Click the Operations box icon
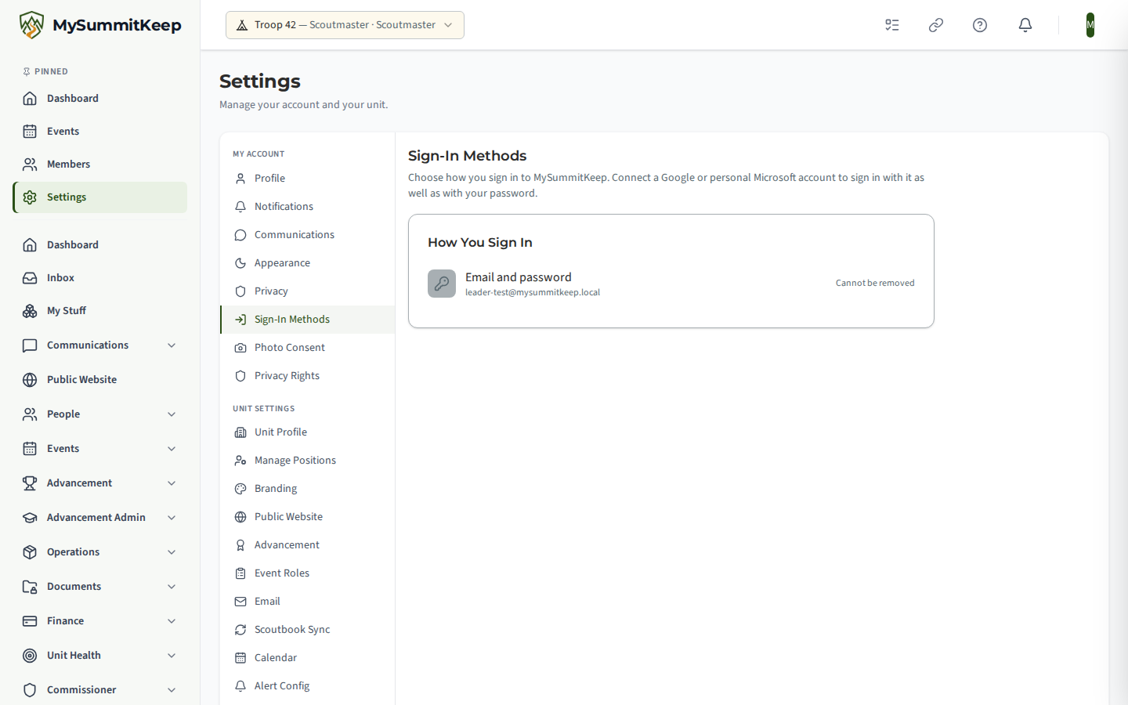 [x=30, y=552]
